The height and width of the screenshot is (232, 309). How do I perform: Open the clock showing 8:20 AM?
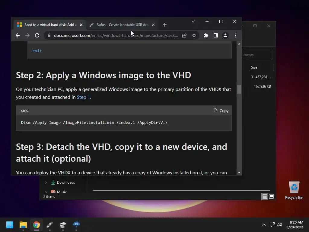(295, 225)
